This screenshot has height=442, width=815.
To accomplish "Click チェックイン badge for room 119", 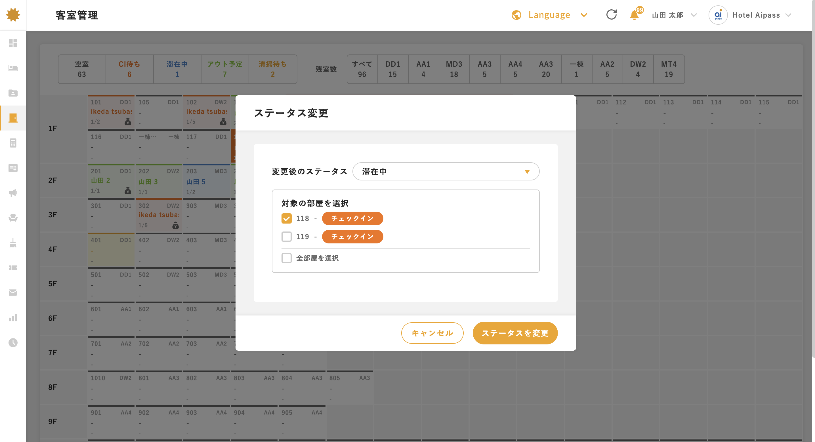I will [352, 236].
